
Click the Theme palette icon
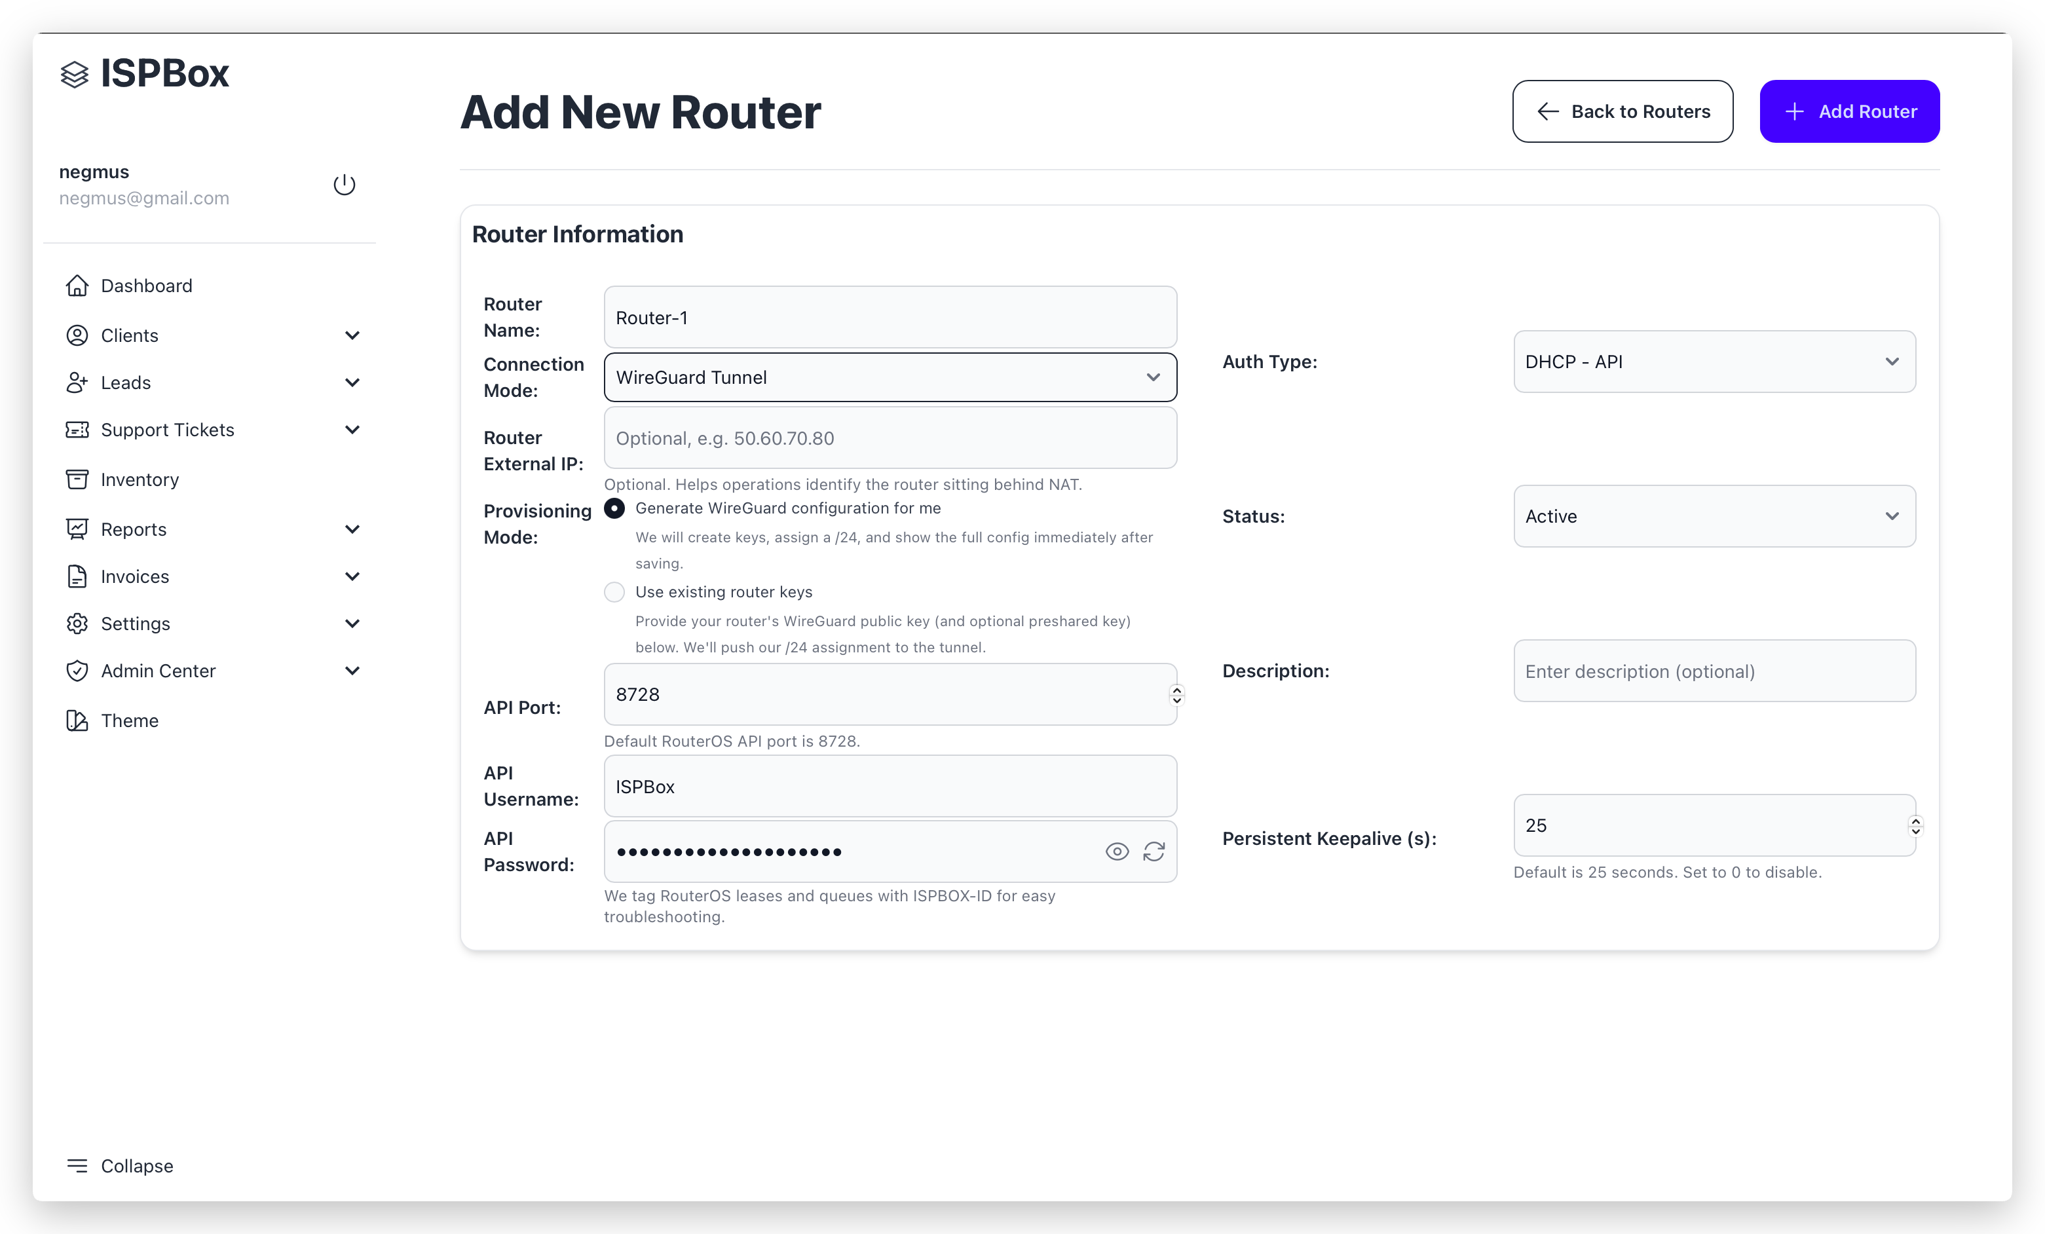click(x=77, y=720)
